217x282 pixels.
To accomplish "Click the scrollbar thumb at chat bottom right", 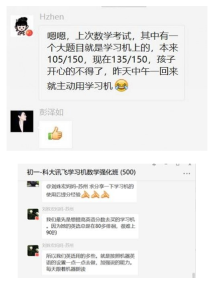I will pyautogui.click(x=193, y=275).
